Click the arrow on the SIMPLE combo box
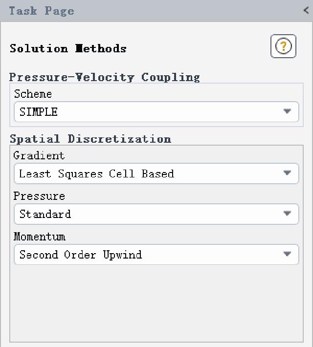313x347 pixels. pos(287,111)
